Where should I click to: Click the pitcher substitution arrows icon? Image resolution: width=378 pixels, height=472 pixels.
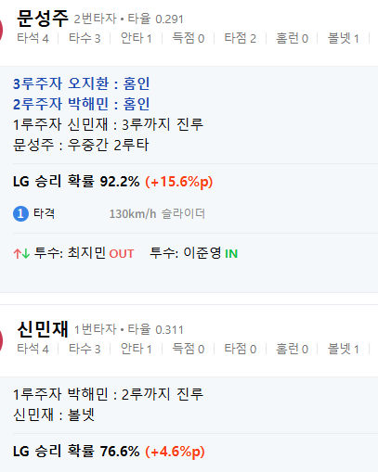[21, 254]
